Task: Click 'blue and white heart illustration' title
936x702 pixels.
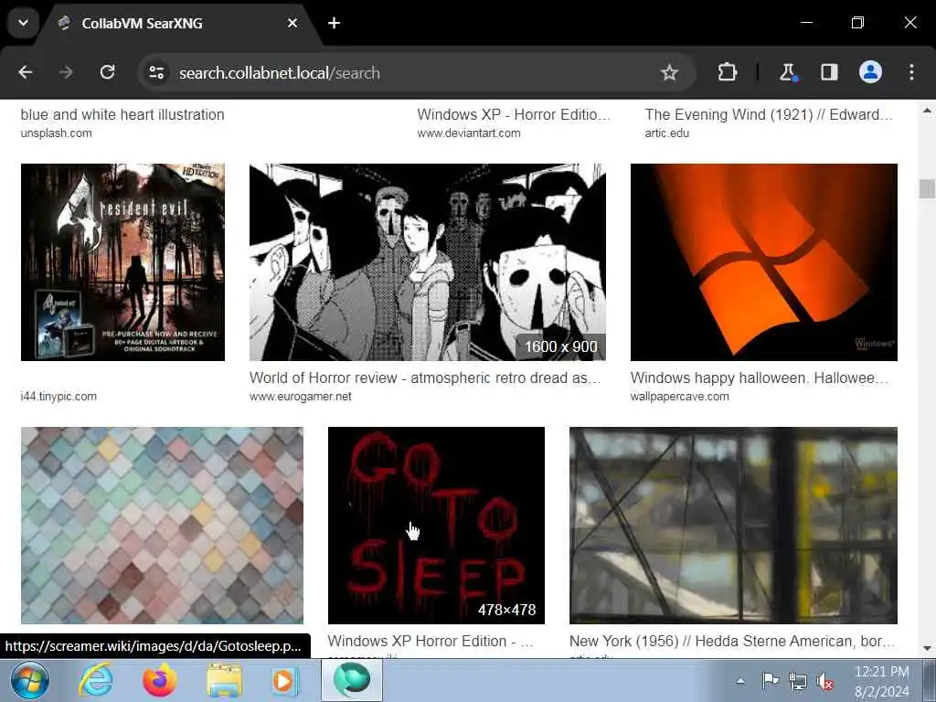Action: [122, 114]
